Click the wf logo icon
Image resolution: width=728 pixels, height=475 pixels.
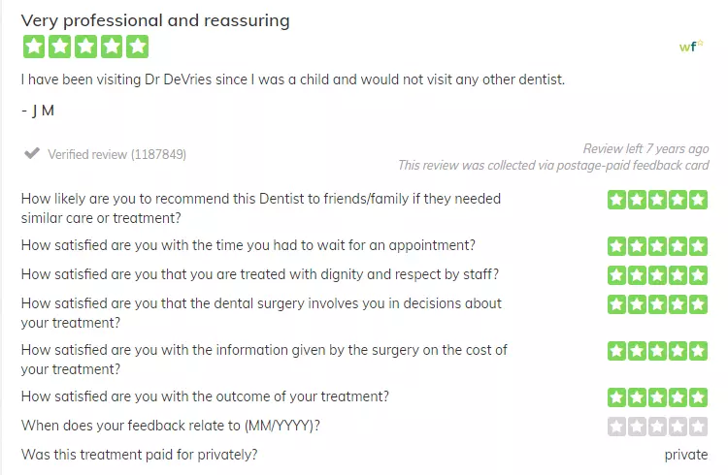pyautogui.click(x=691, y=46)
